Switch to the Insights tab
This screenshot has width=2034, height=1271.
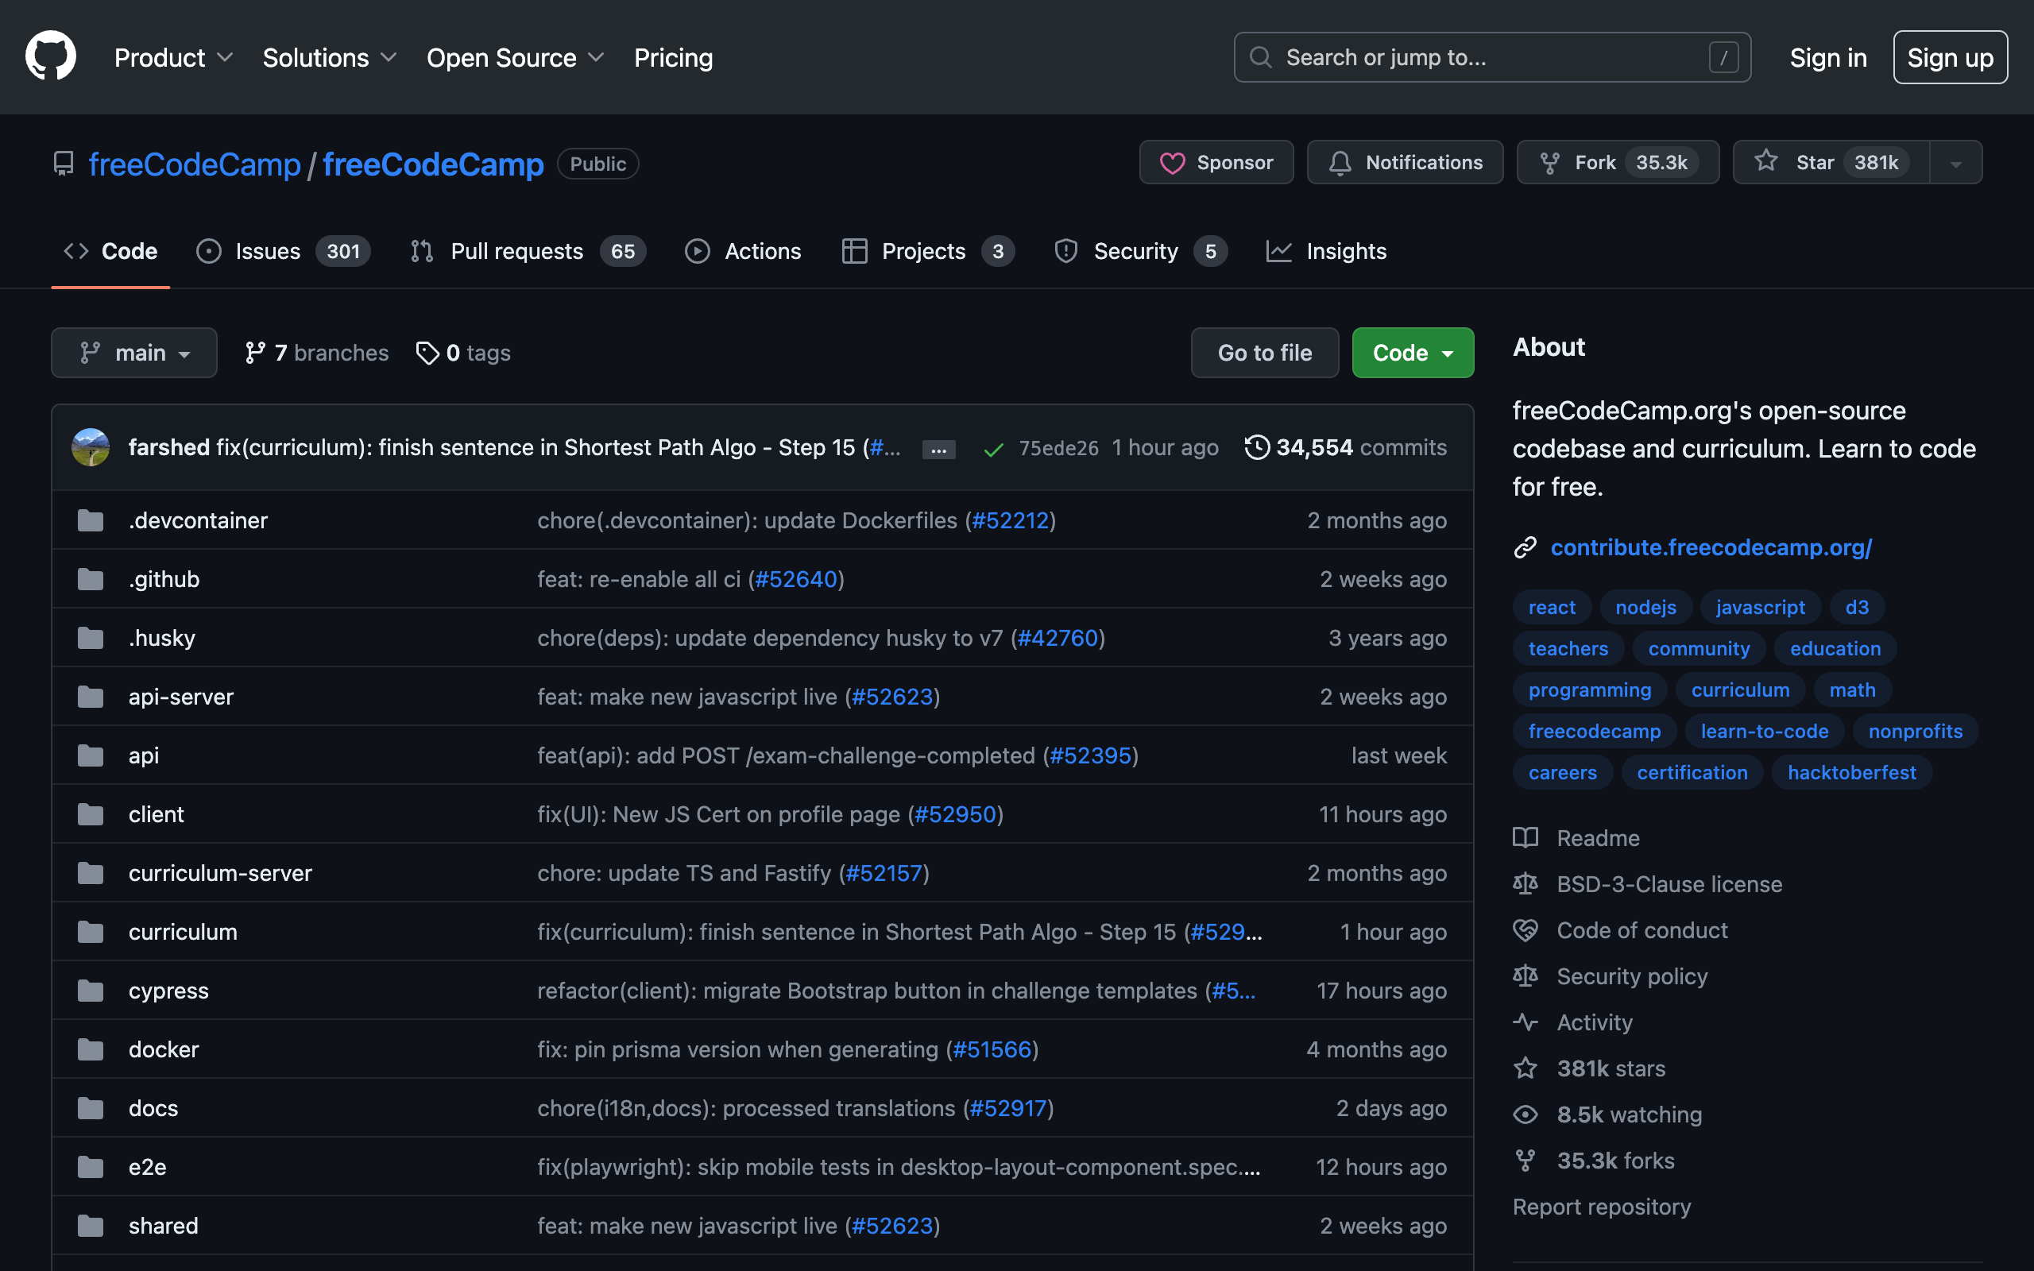(x=1326, y=251)
